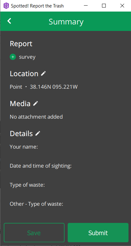Image resolution: width=131 pixels, height=246 pixels.
Task: Edit Media using the pencil icon
Action: pos(36,103)
